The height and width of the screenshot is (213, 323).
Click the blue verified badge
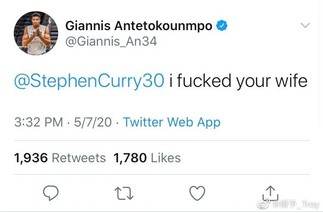point(222,26)
